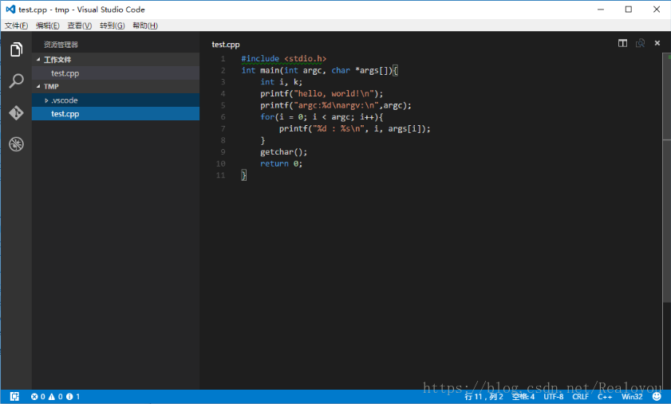The image size is (671, 404).
Task: Click the 'return 0;' line
Action: tap(281, 163)
